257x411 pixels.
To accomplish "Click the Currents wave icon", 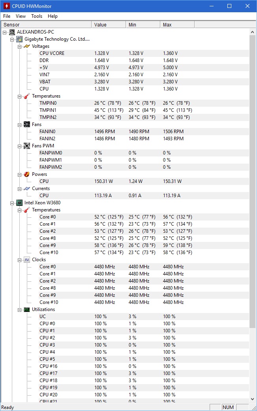I will [27, 189].
